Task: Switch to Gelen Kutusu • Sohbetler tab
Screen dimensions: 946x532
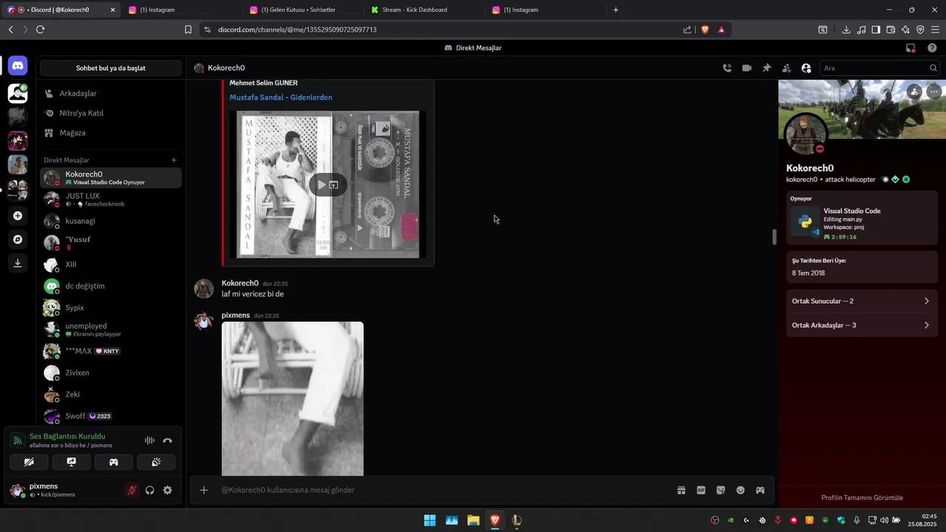Action: (x=303, y=10)
